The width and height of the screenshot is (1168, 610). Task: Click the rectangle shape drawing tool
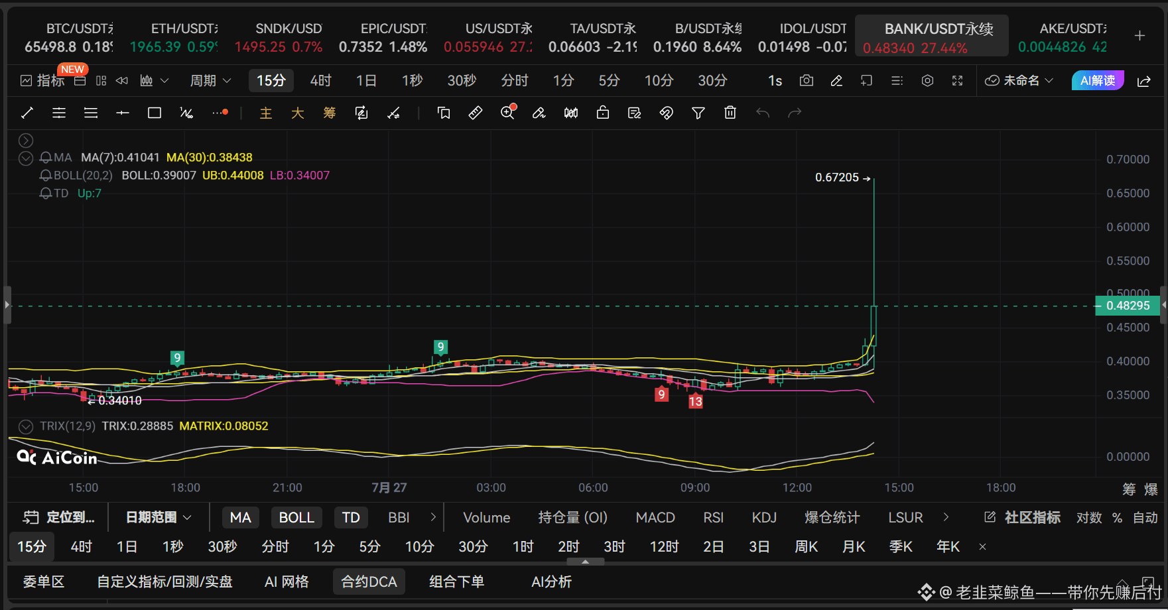tap(155, 113)
